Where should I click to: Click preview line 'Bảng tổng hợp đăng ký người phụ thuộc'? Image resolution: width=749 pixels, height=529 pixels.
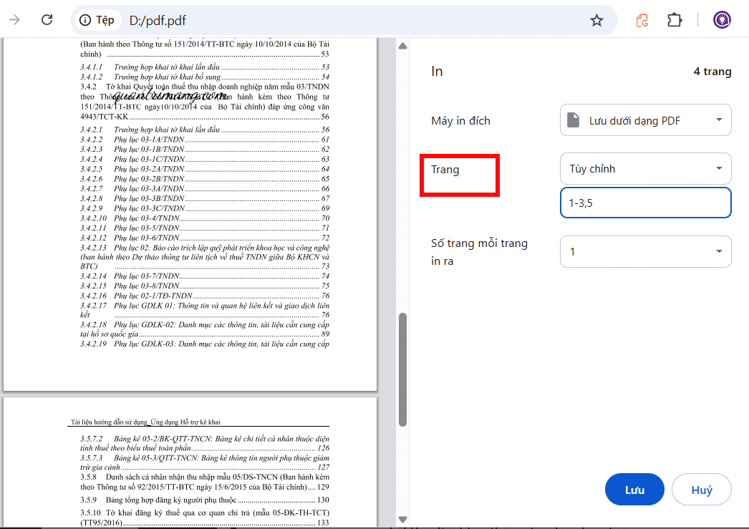coord(171,500)
